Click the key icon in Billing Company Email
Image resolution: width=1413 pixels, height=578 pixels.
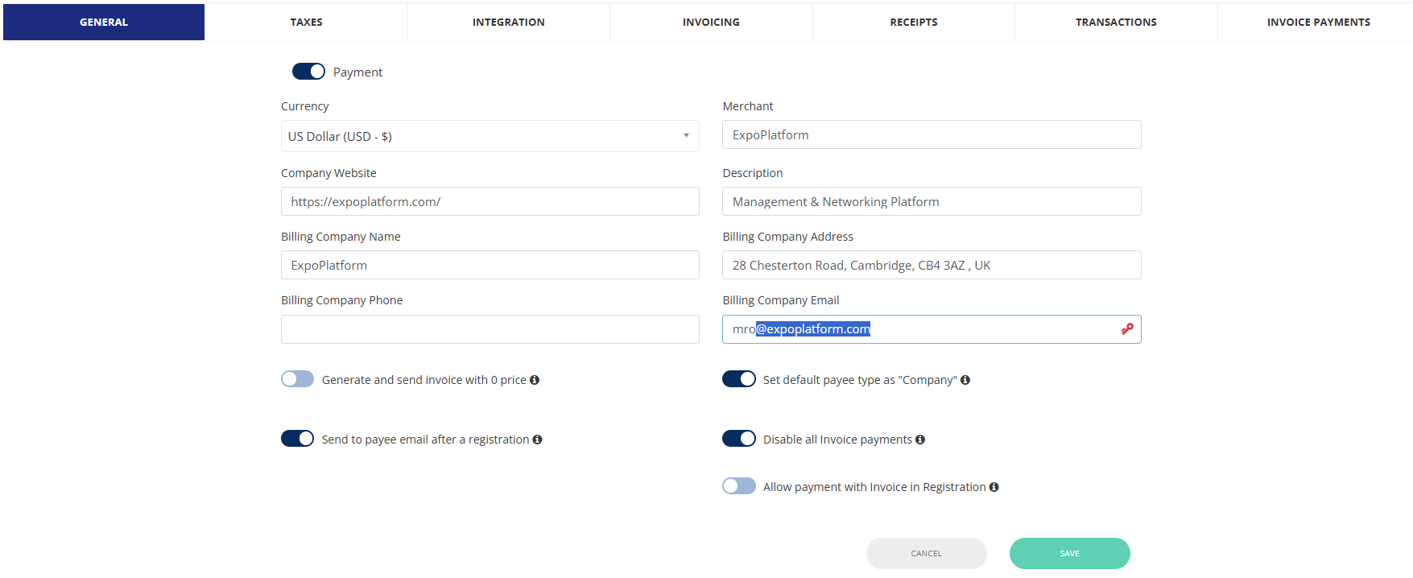coord(1127,328)
